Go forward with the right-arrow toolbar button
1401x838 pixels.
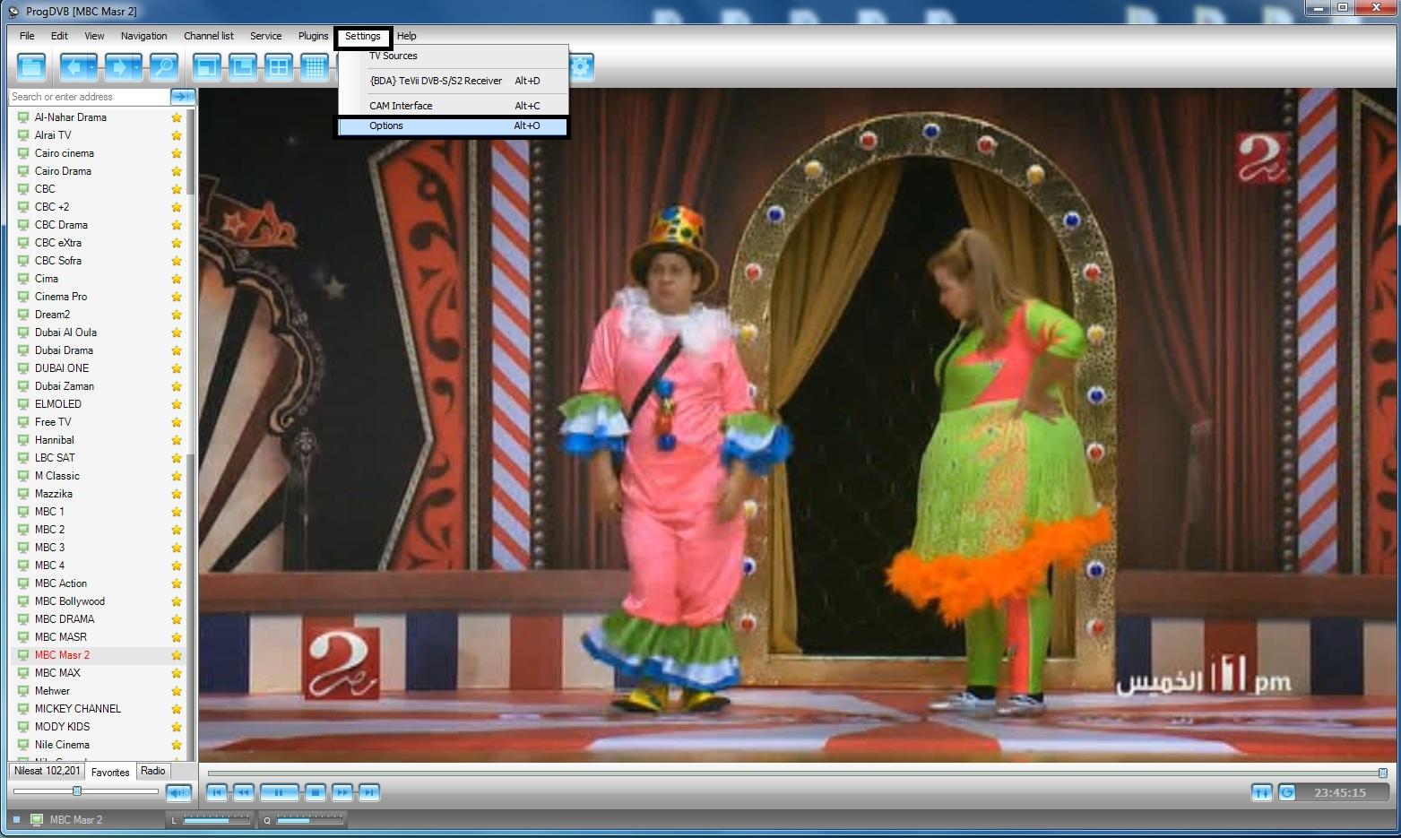(x=118, y=67)
